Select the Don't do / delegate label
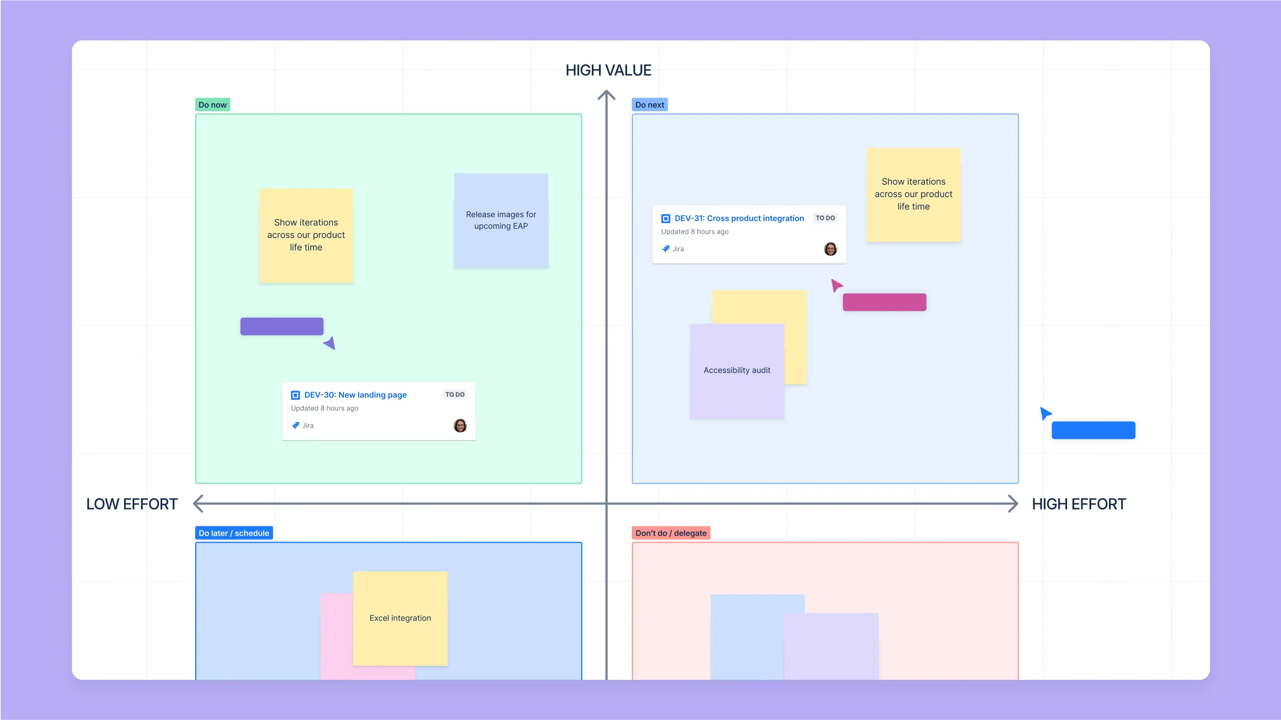Viewport: 1281px width, 720px height. coord(671,533)
